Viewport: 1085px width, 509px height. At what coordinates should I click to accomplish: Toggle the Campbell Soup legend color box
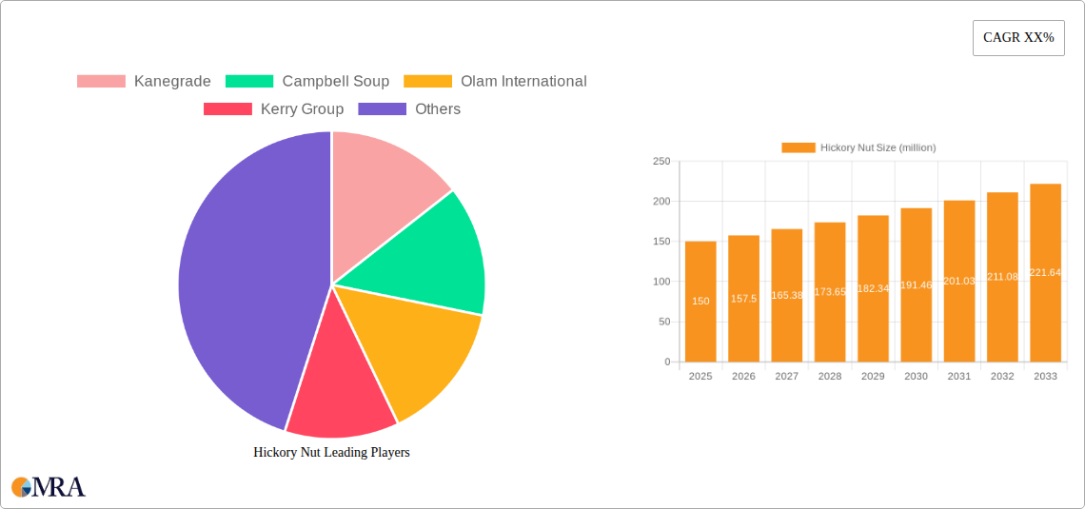coord(249,81)
